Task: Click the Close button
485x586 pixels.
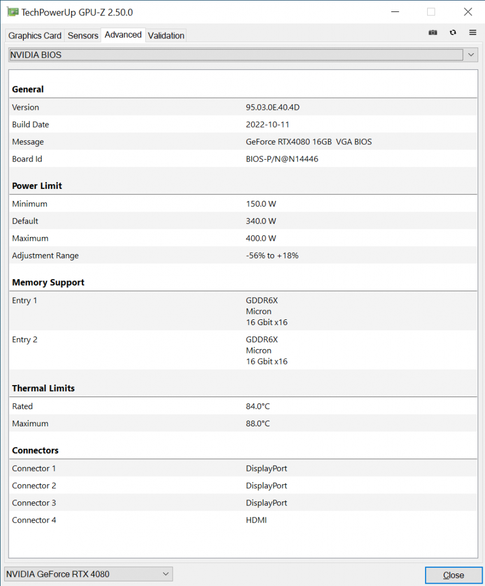Action: click(x=454, y=575)
